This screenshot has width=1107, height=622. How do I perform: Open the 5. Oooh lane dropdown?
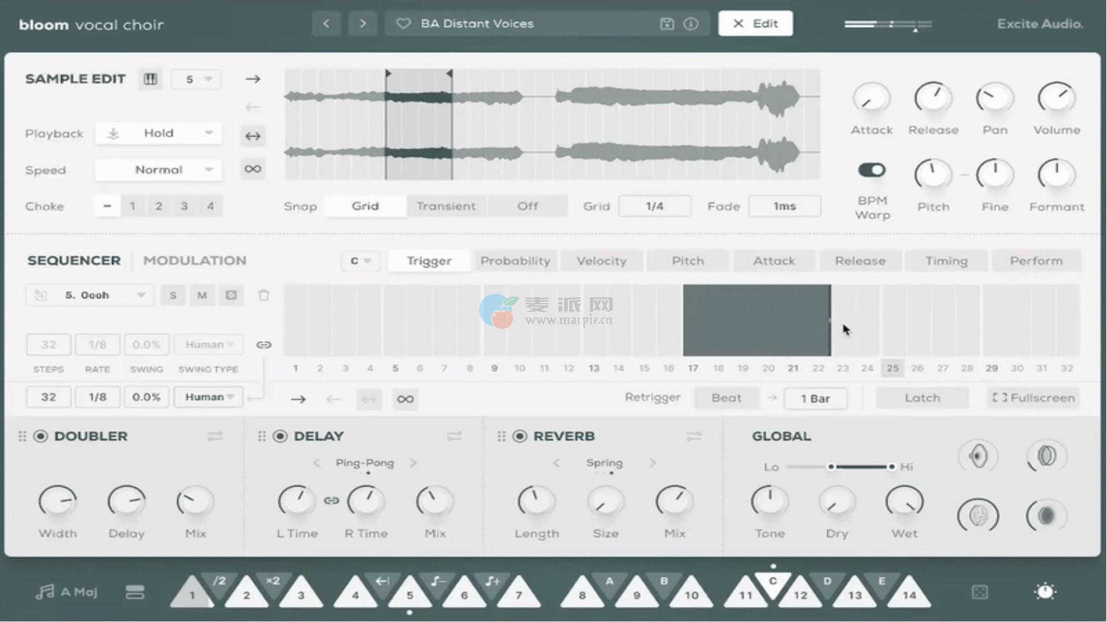[x=89, y=295]
